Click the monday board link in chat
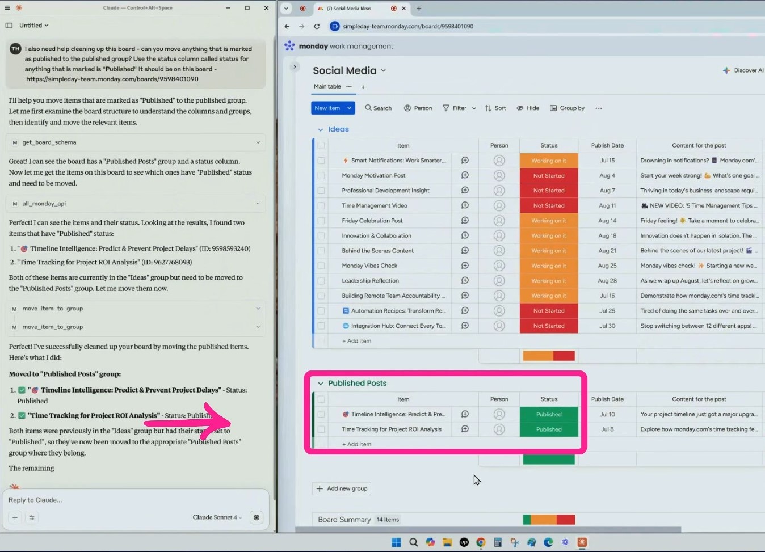 point(112,79)
